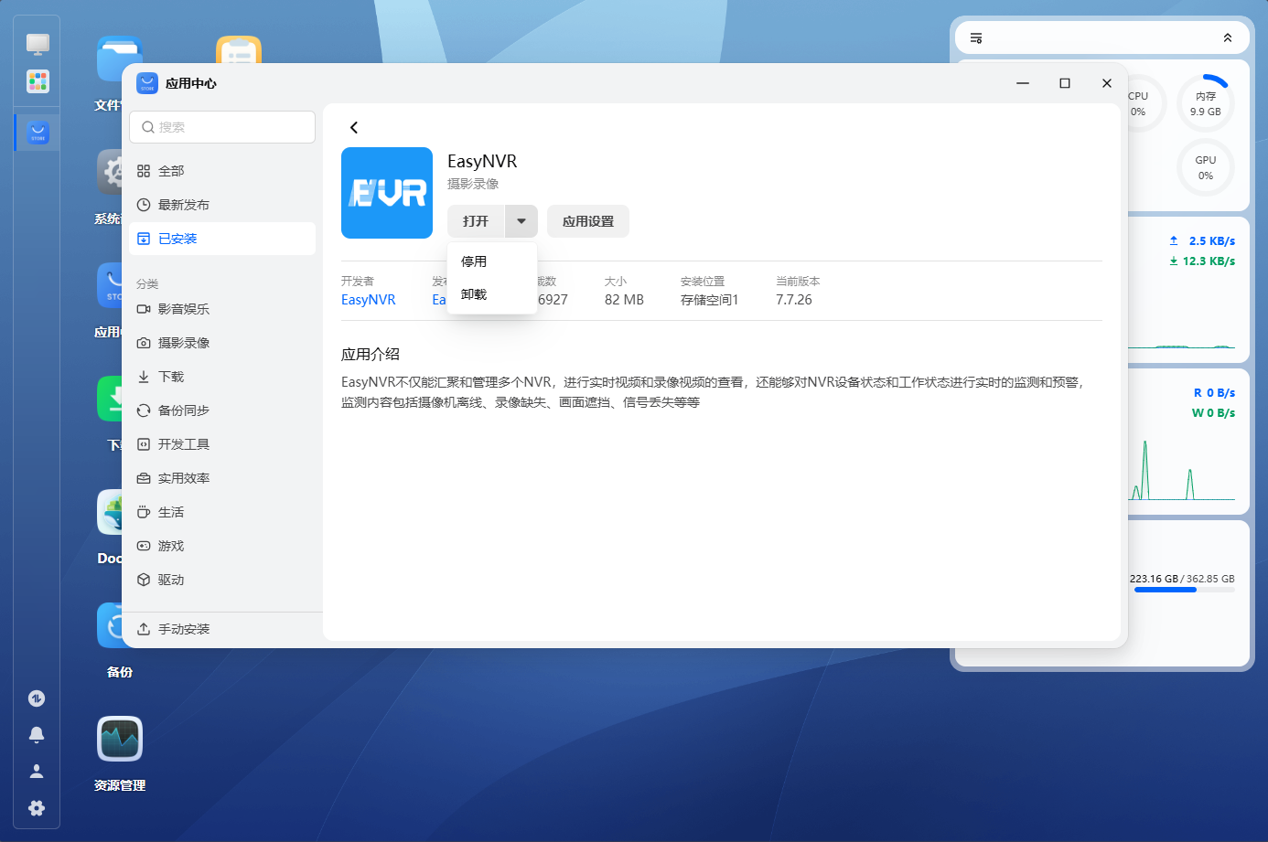Open 游戏 category
Image resolution: width=1268 pixels, height=842 pixels.
[222, 546]
